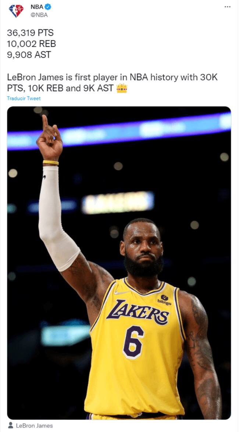The height and width of the screenshot is (432, 239).
Task: Open the LeBron James photo tag
Action: 34,425
